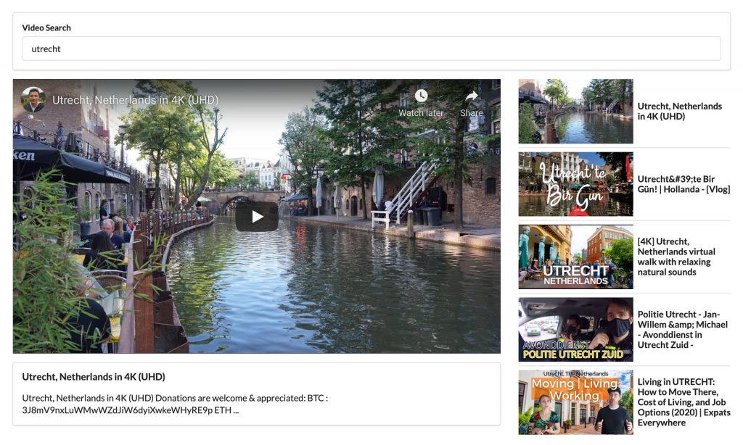The height and width of the screenshot is (445, 743).
Task: Click the Share arrow icon
Action: 471,96
